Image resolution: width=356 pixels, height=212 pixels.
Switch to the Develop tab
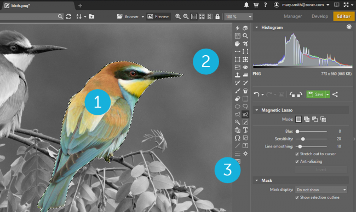coord(320,16)
